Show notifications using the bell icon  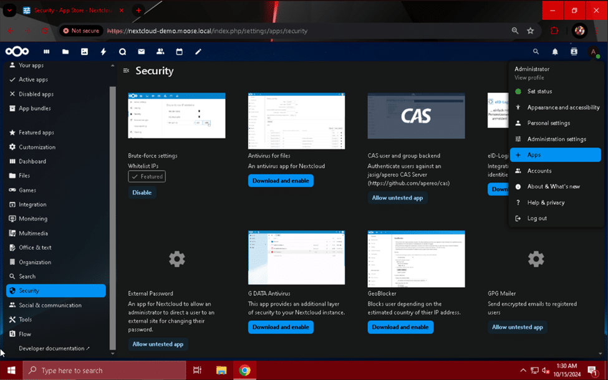point(555,52)
